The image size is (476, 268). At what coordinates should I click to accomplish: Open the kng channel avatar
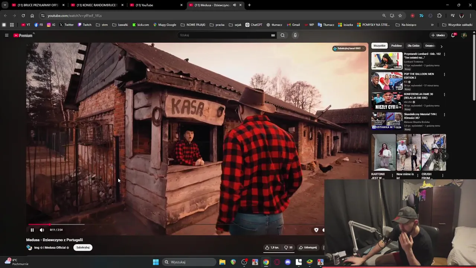point(29,248)
